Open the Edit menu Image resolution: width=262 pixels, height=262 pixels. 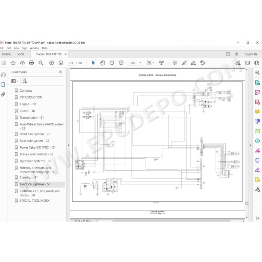9,48
